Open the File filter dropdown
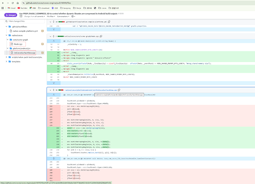The width and height of the screenshot is (255, 184). tap(51, 16)
